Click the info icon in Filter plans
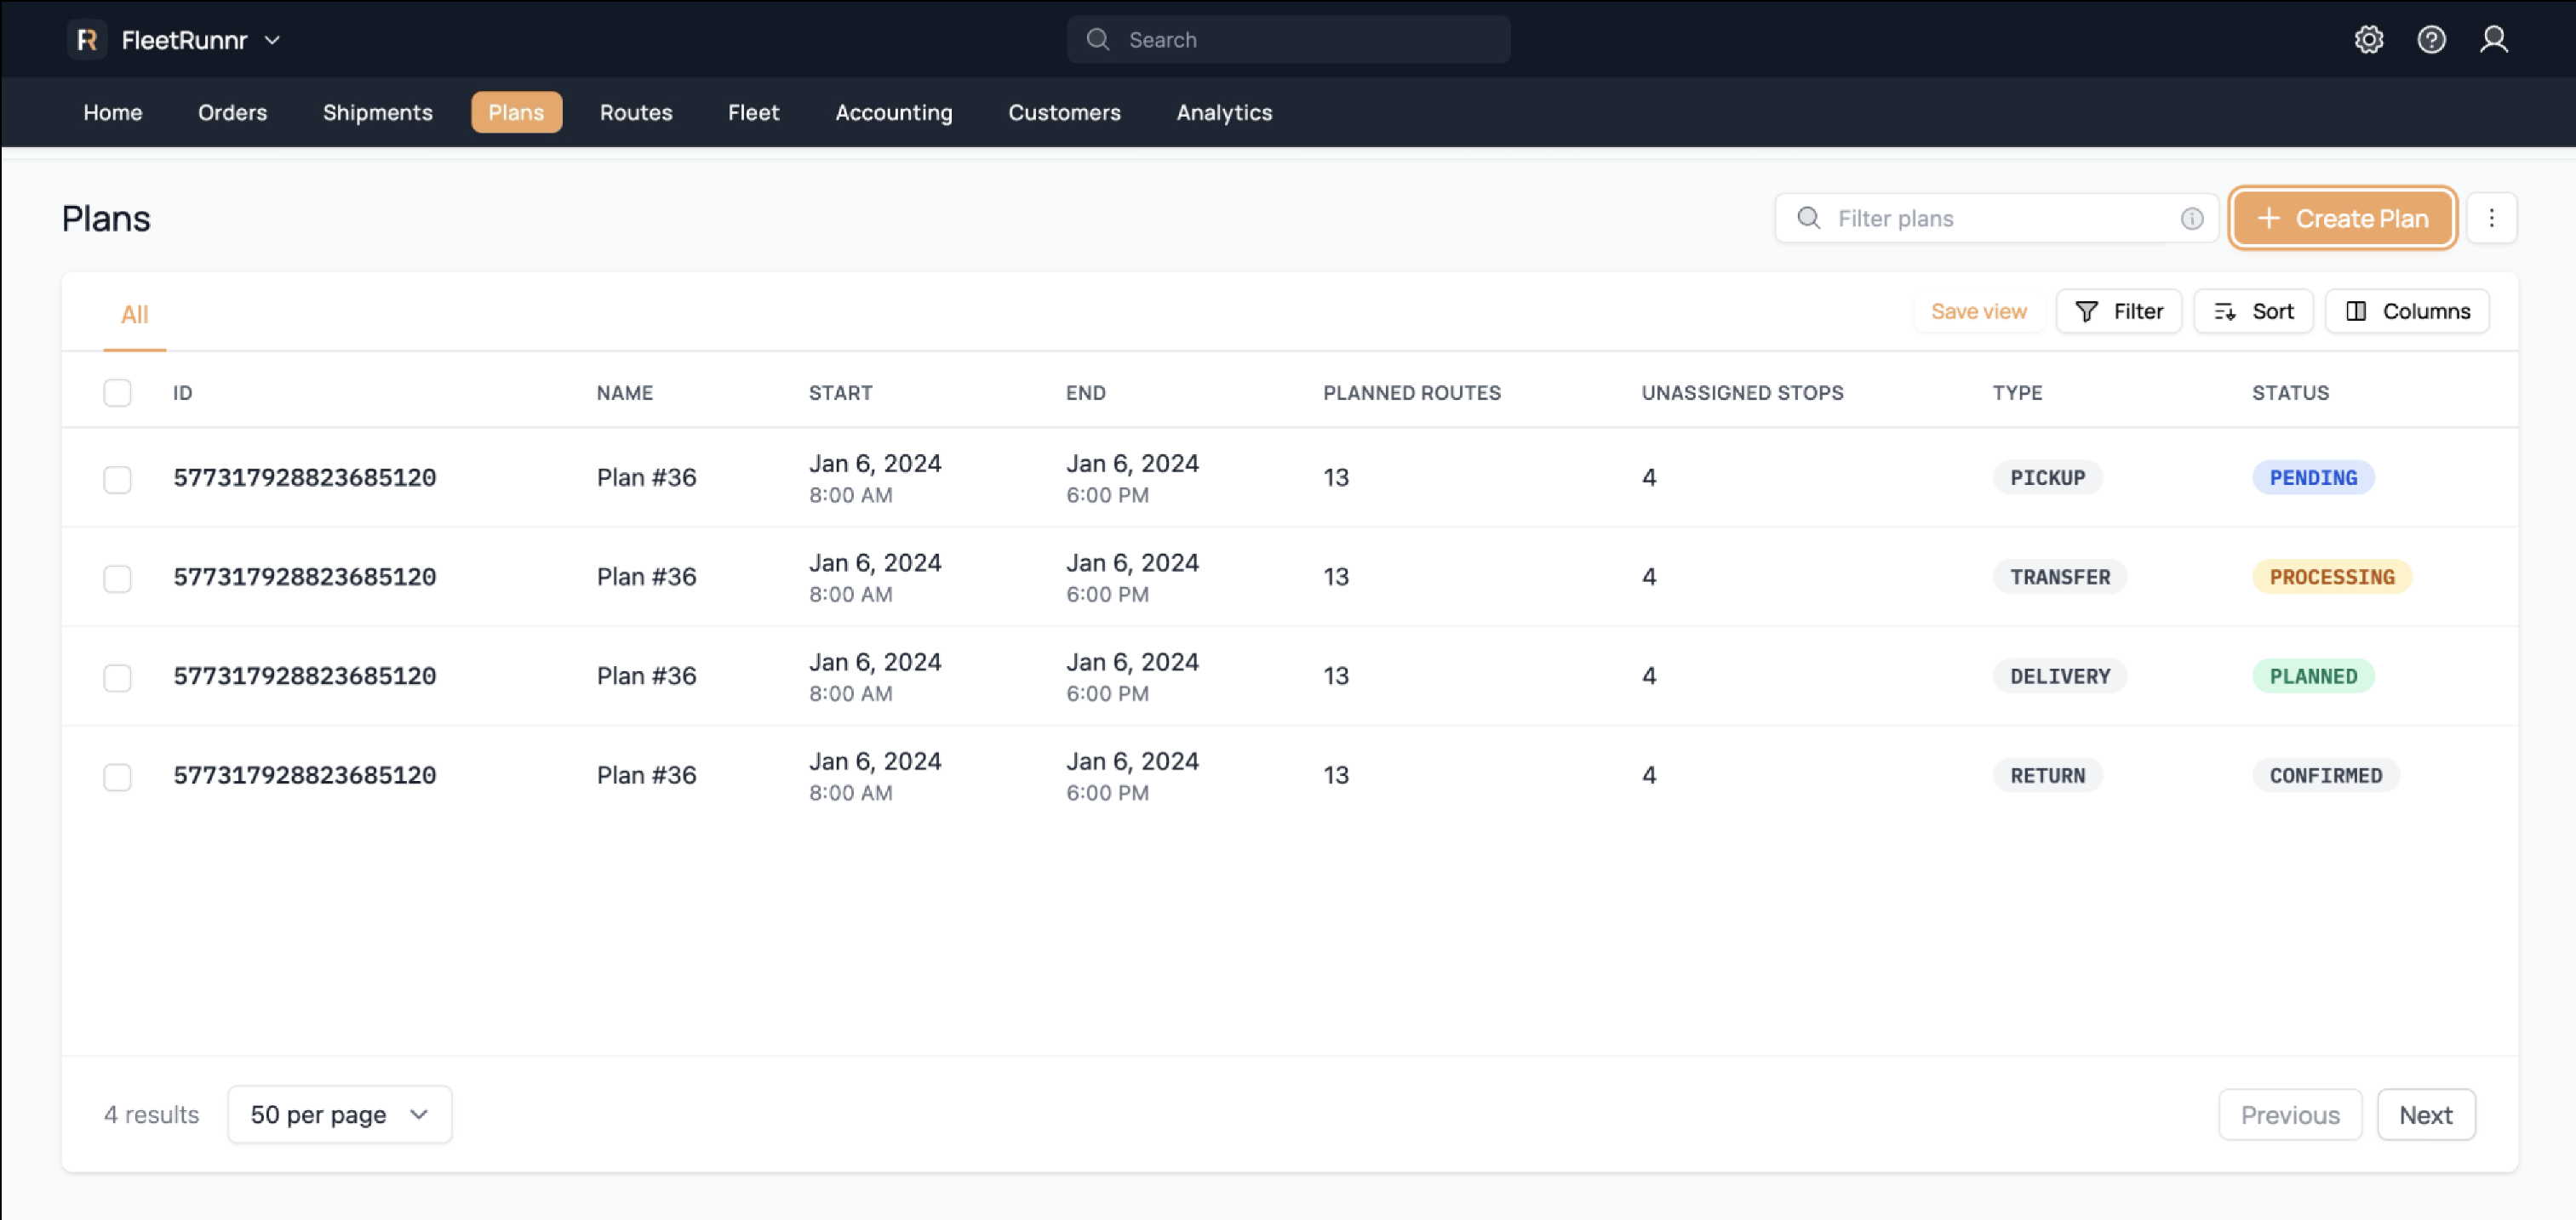 pyautogui.click(x=2191, y=219)
